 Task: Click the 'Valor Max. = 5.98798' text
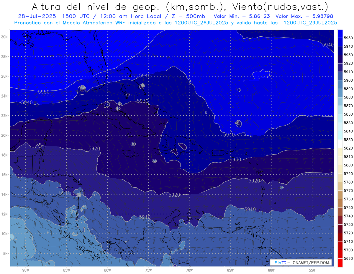coord(304,16)
